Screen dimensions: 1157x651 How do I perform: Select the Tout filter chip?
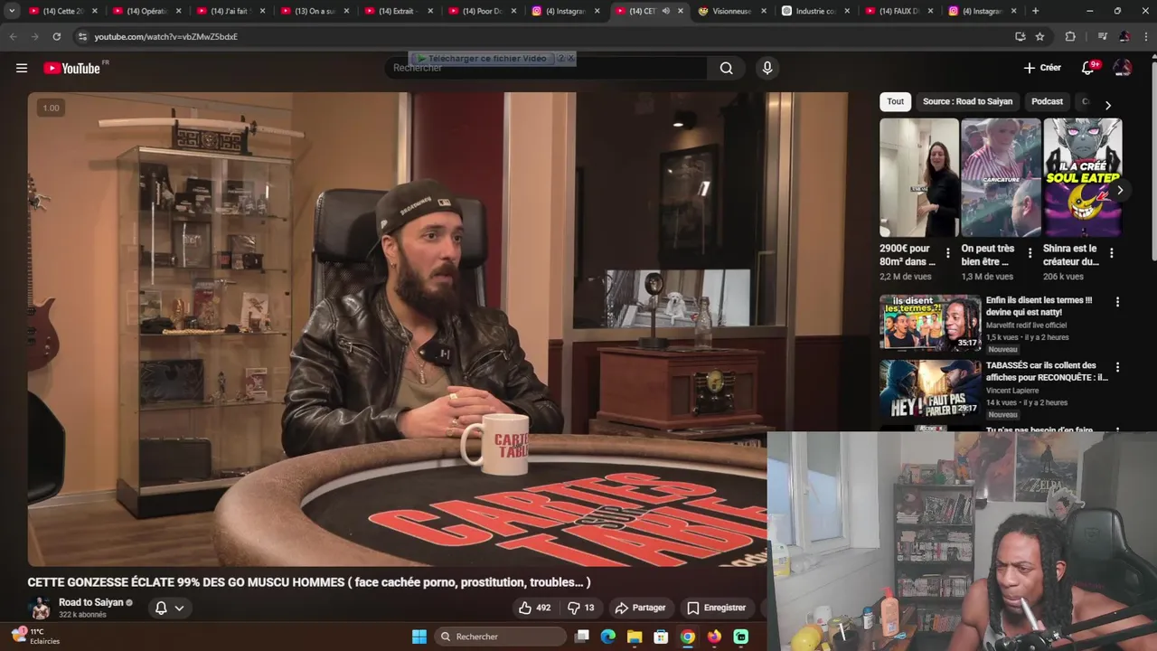click(x=895, y=101)
